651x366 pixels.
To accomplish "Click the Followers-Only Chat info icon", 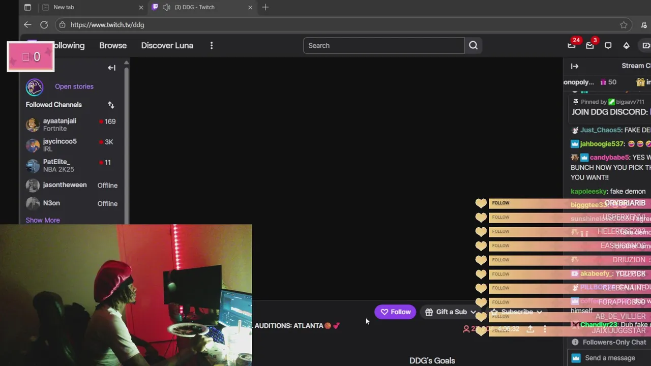I will [x=575, y=342].
